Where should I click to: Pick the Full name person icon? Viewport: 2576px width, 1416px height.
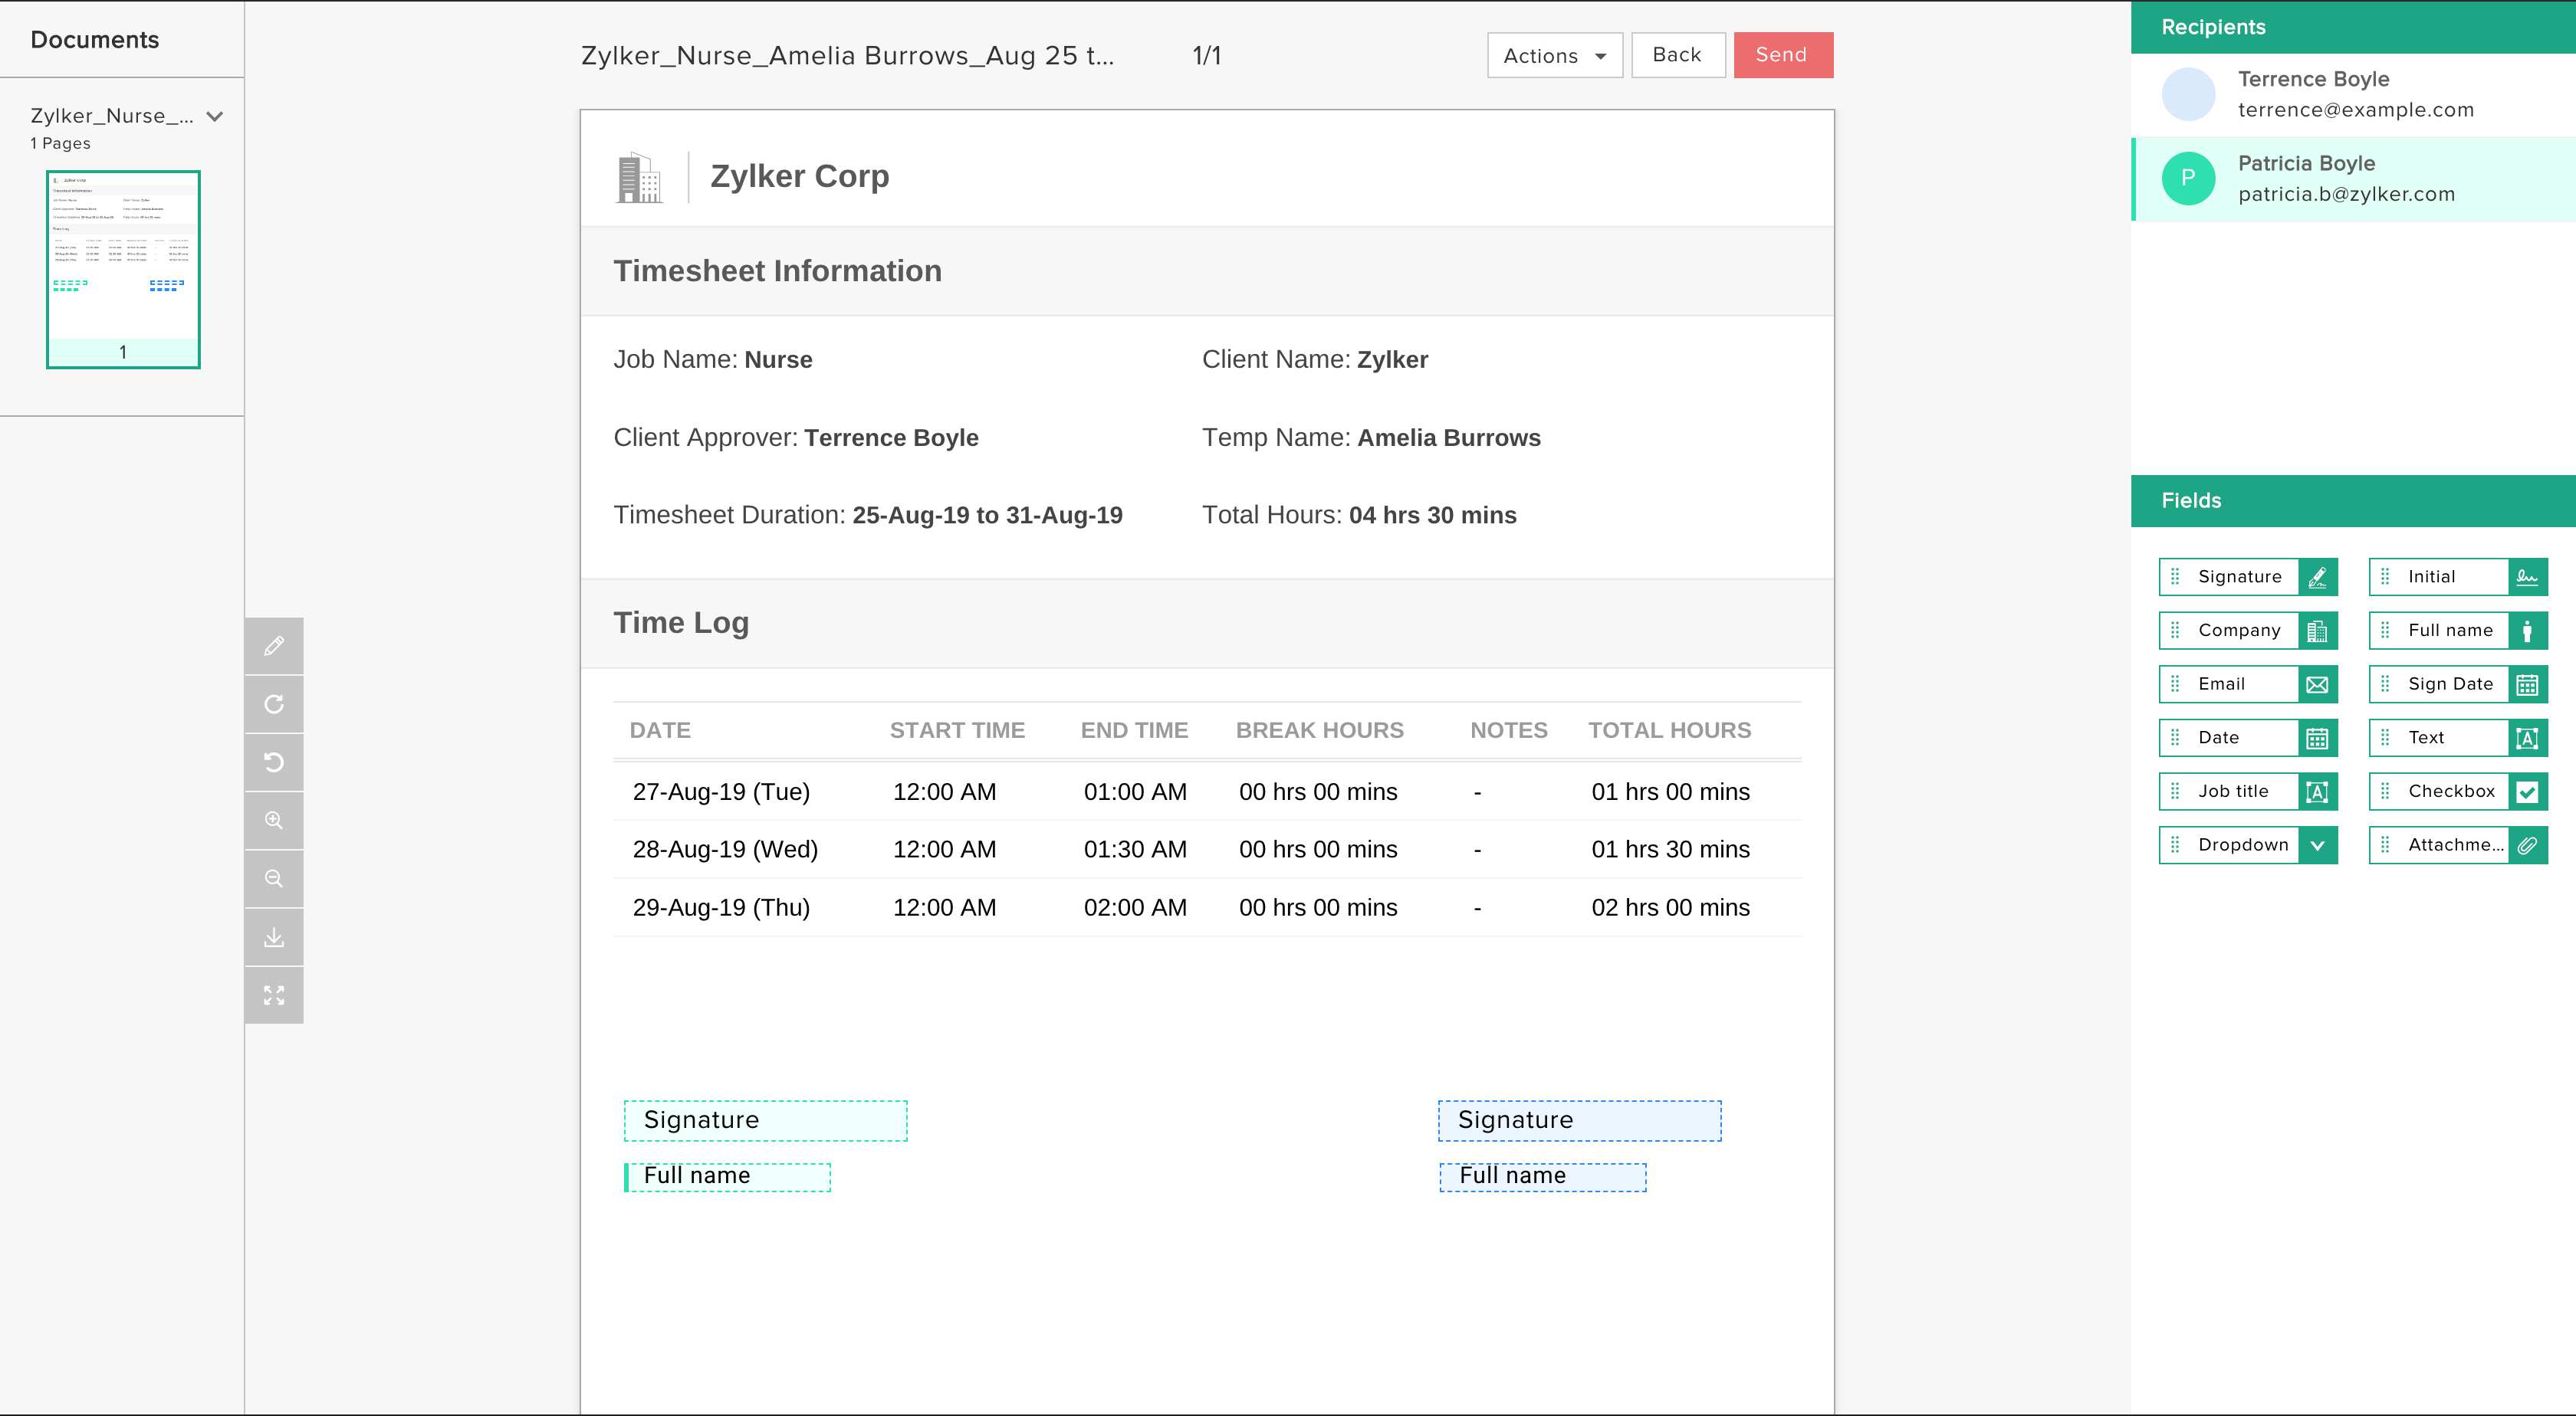click(x=2527, y=631)
